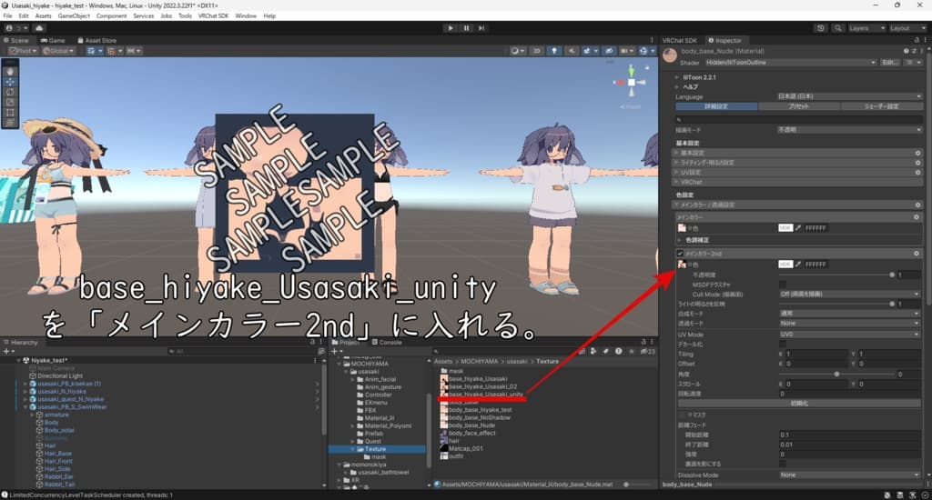Click the Step frame button
Viewport: 932px width, 500px height.
481,28
